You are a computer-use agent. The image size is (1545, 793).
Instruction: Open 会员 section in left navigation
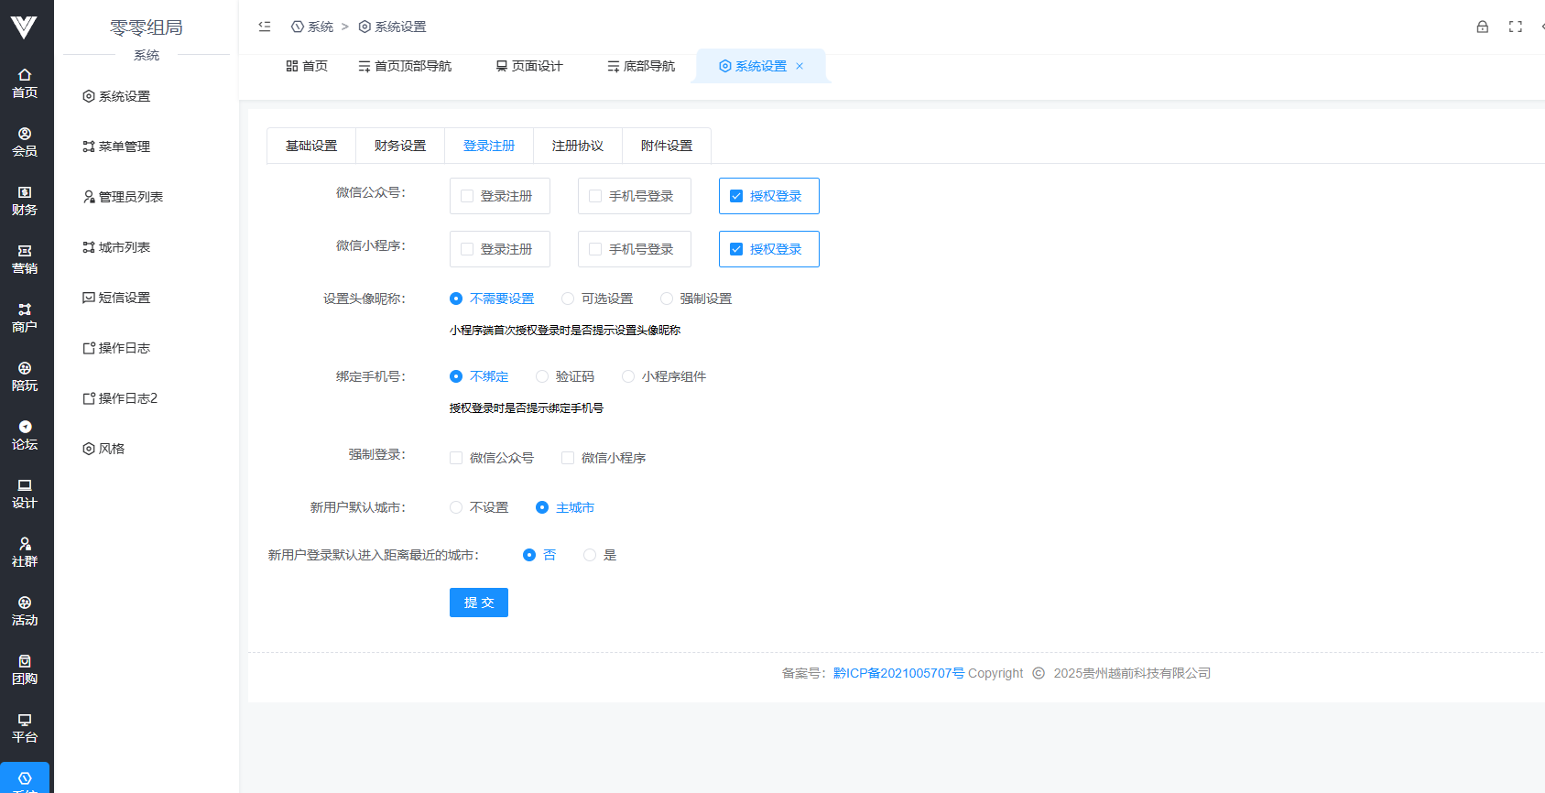[25, 142]
